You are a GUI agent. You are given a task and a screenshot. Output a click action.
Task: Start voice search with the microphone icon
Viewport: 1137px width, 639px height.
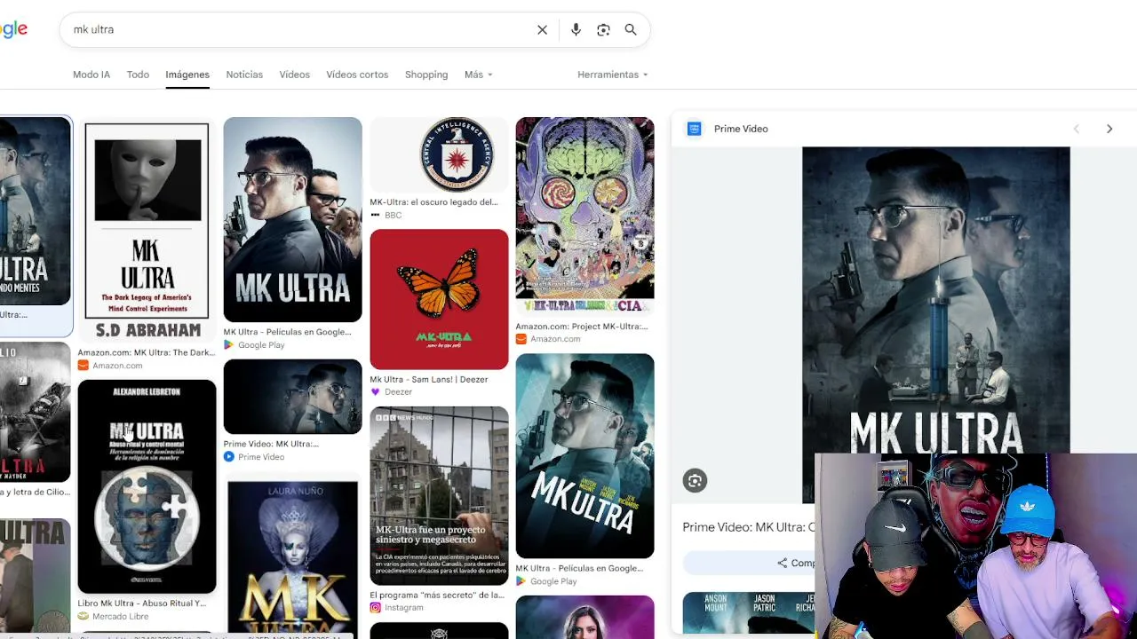pos(576,30)
